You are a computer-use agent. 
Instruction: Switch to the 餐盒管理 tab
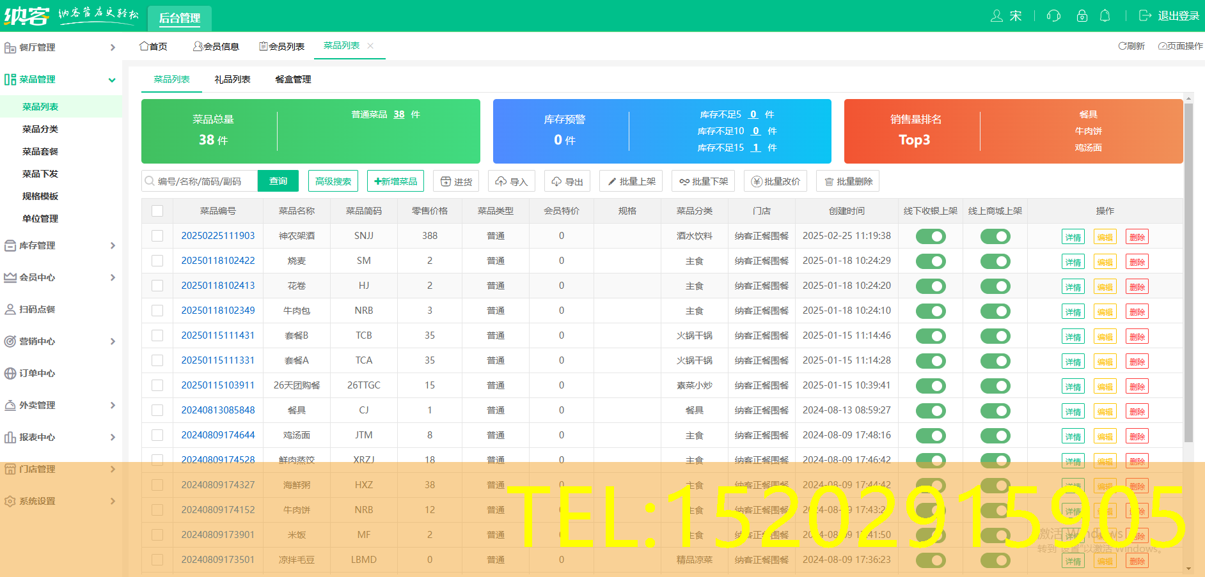point(293,79)
